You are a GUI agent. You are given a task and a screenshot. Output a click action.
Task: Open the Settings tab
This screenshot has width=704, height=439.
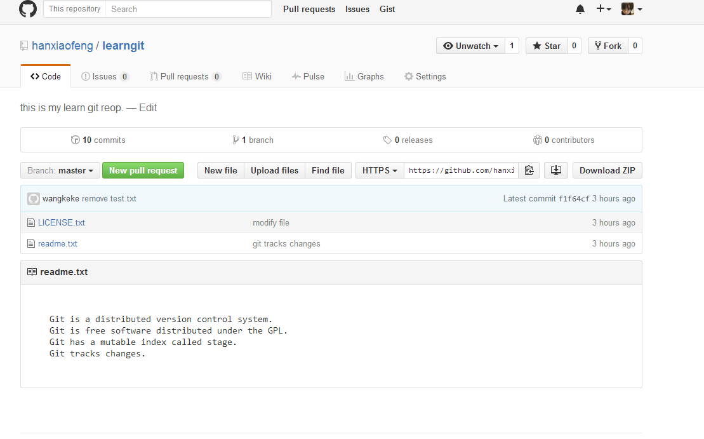425,76
